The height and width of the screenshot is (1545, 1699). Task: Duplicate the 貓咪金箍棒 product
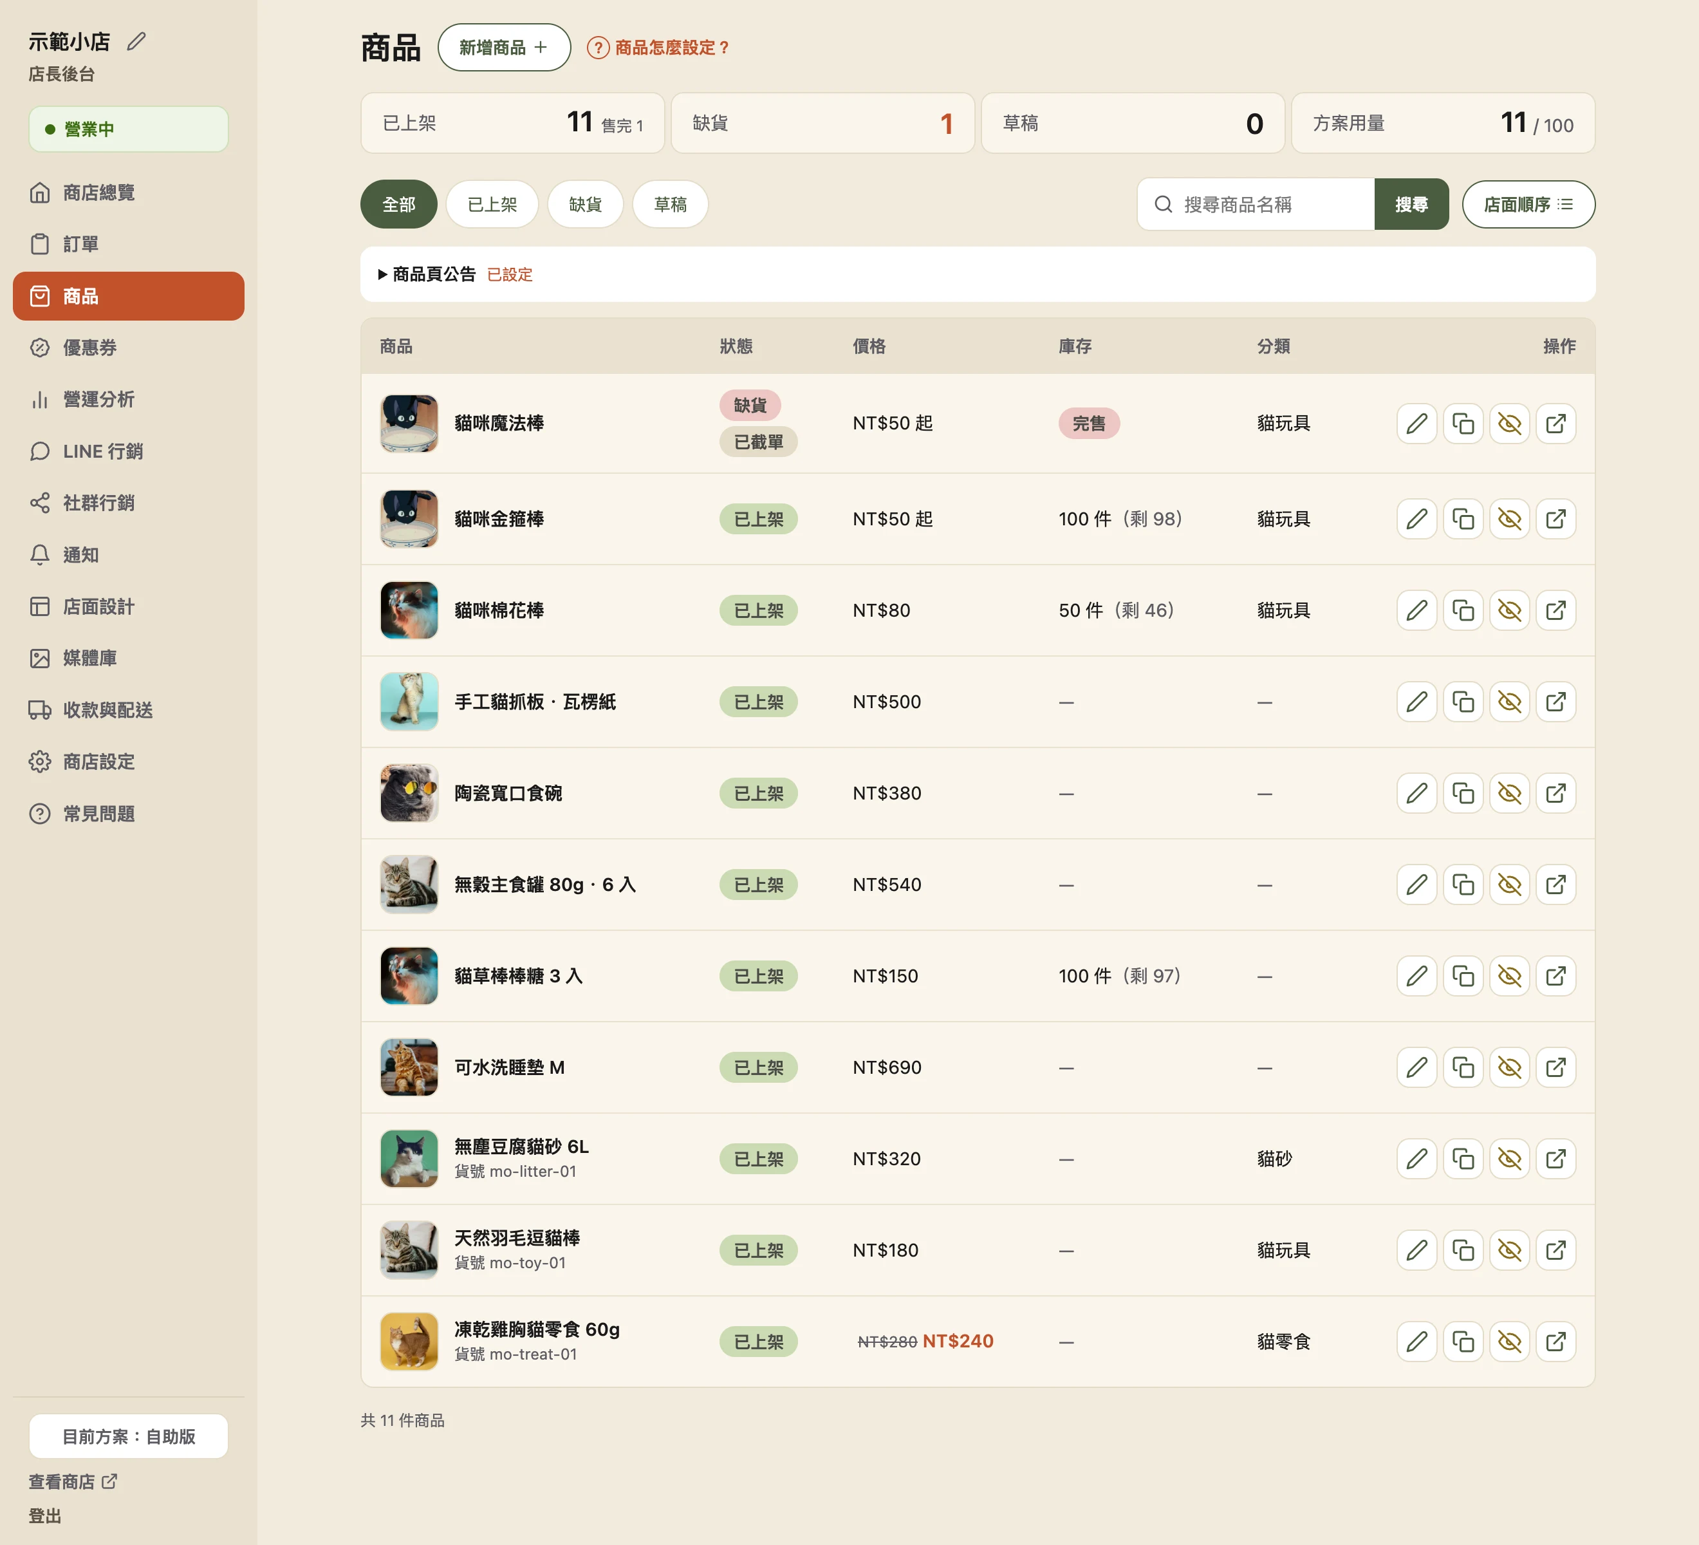click(x=1463, y=520)
